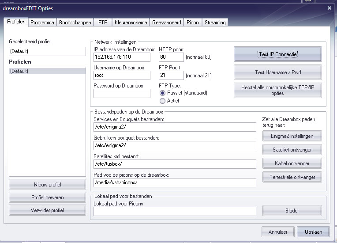Click the Password op Dreambox field
This screenshot has width=337, height=243.
pos(122,94)
